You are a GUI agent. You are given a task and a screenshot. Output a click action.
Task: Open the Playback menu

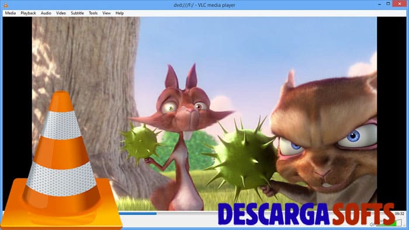point(28,13)
